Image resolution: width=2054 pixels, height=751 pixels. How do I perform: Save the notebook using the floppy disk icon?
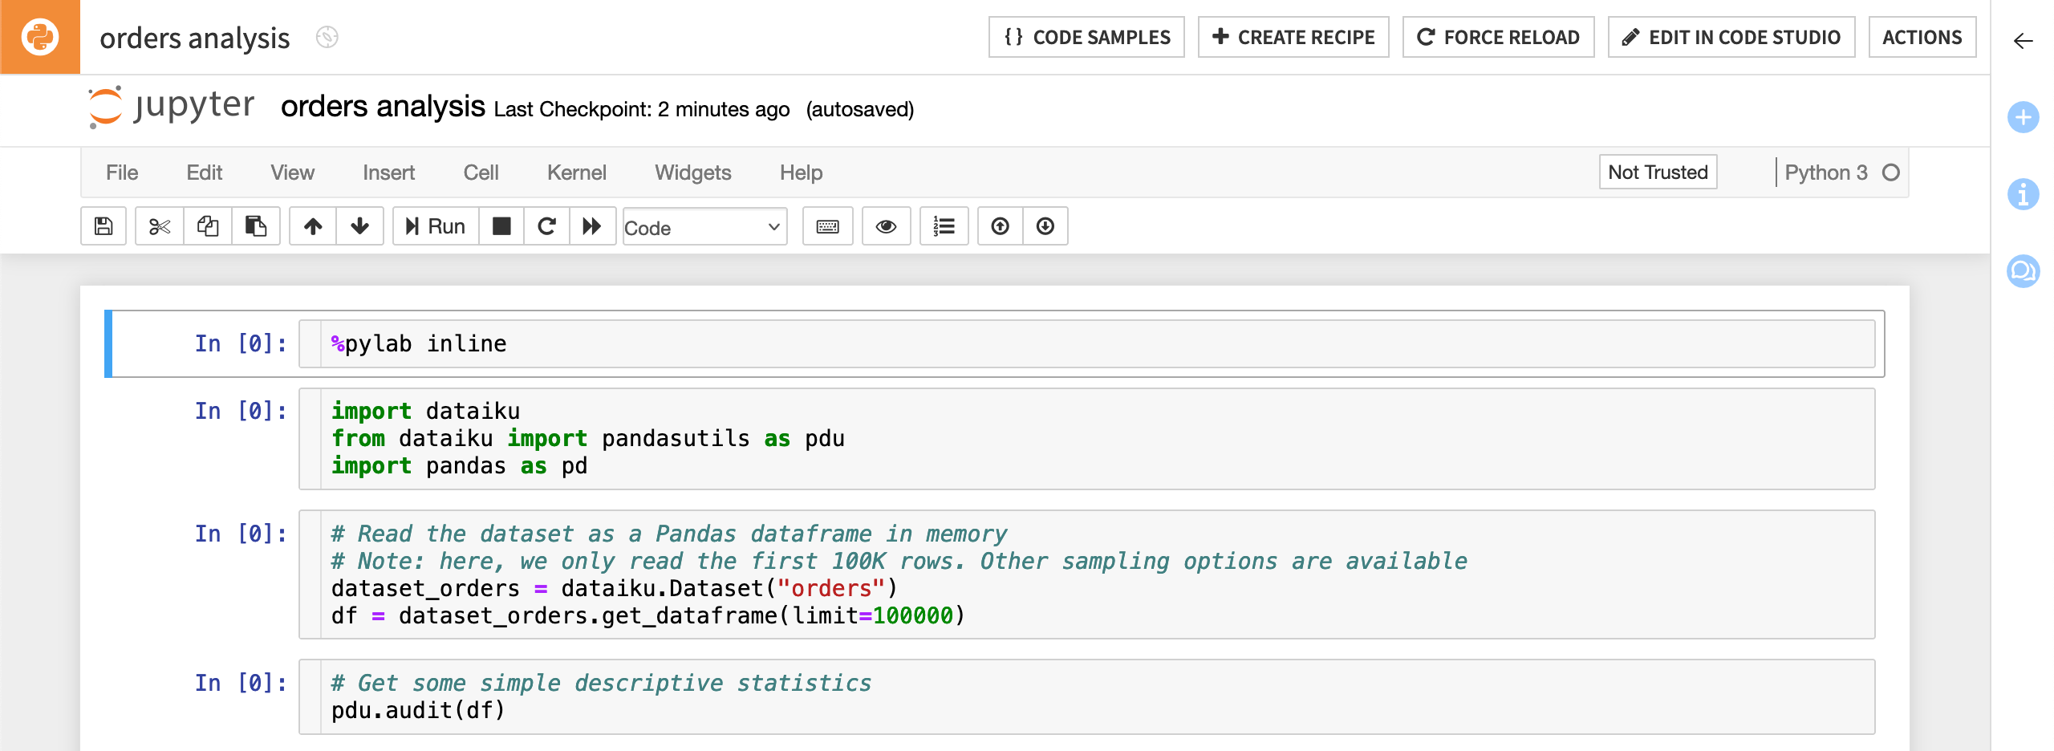click(103, 226)
